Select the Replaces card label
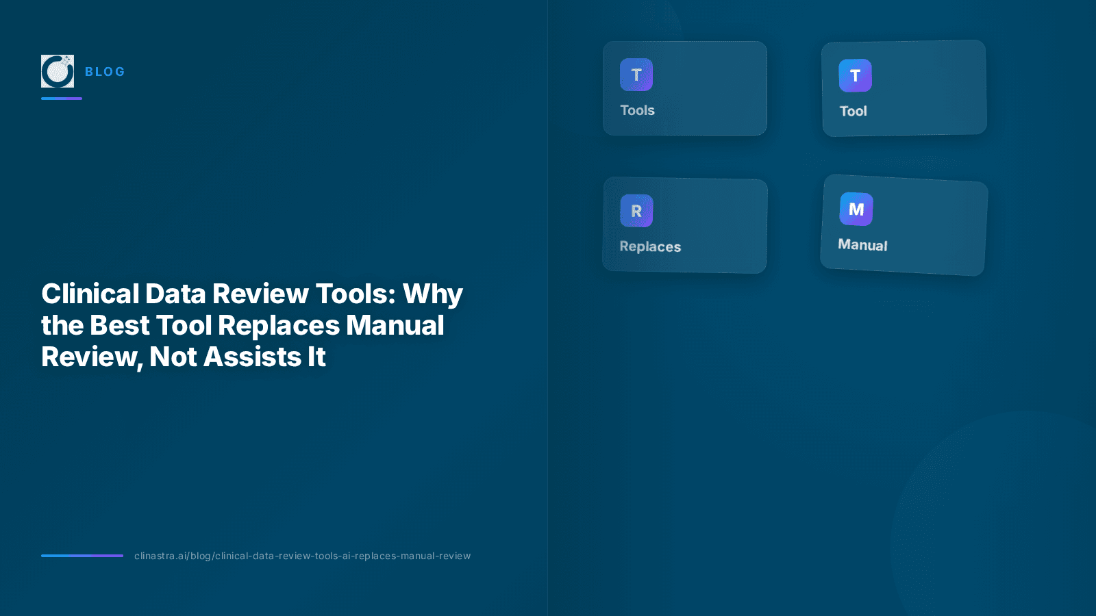Screen dimensions: 1096x616 (650, 246)
